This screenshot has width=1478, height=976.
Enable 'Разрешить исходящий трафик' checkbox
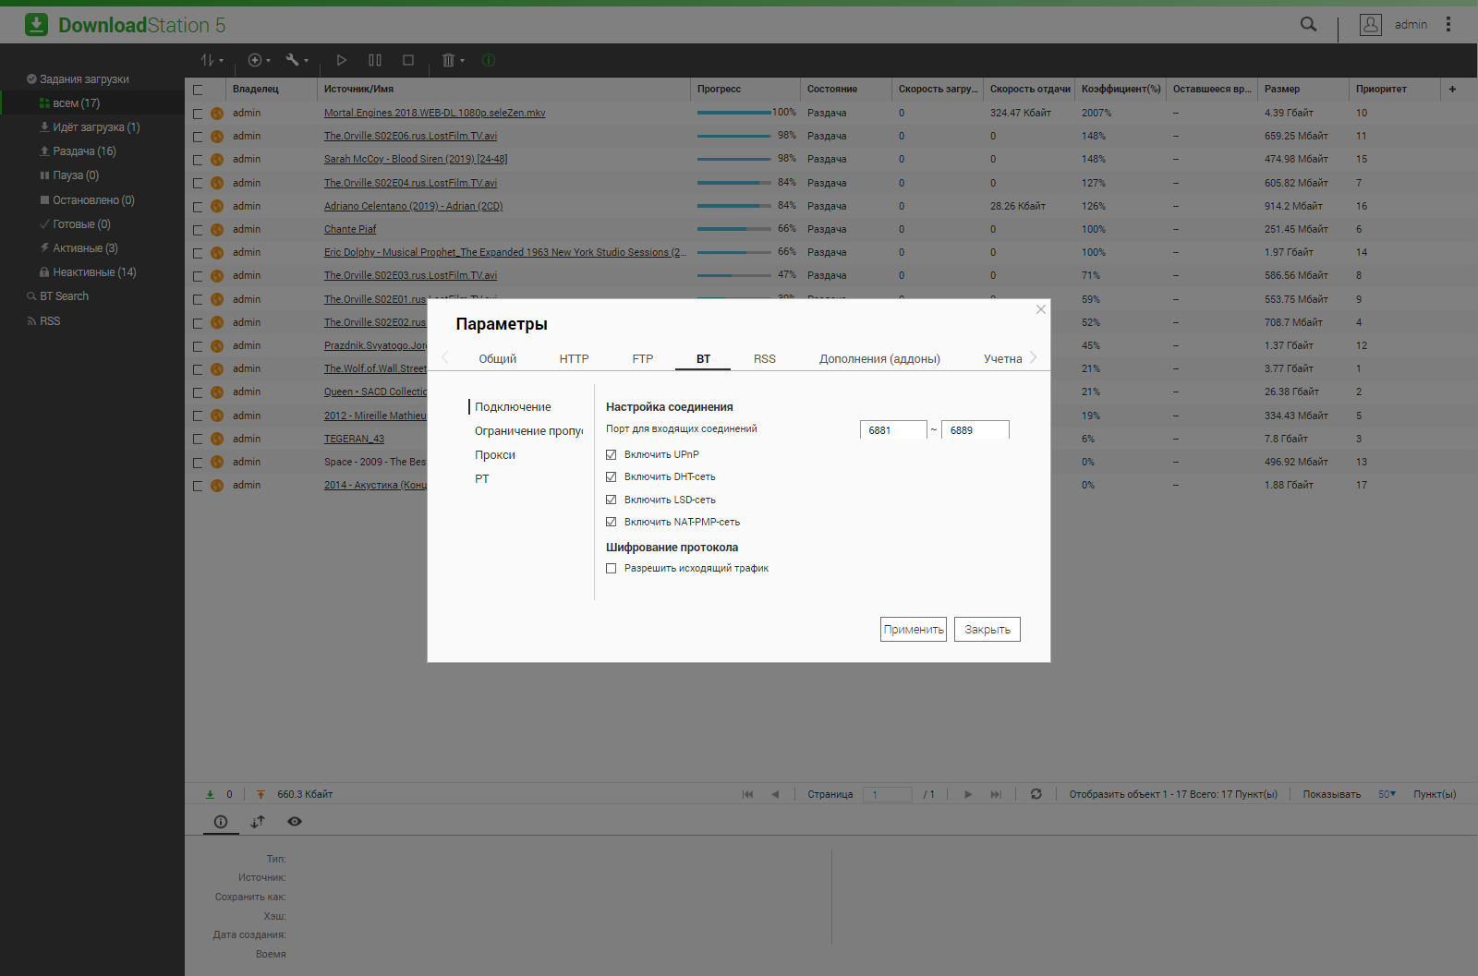(x=611, y=568)
